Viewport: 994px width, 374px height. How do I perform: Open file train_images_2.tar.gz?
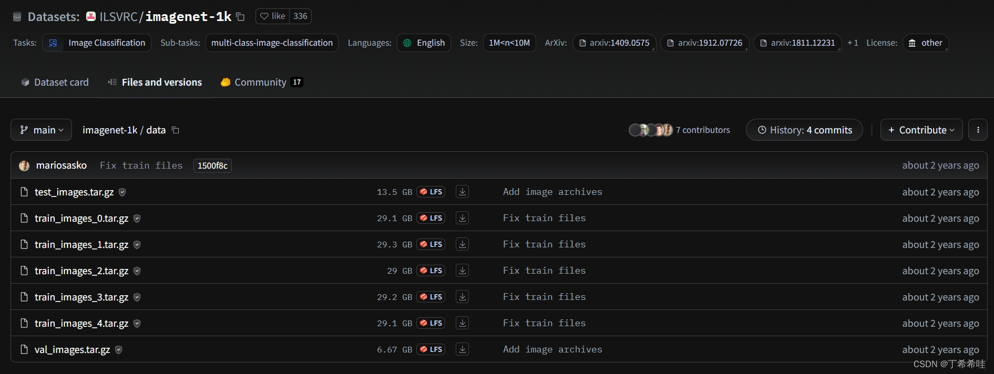pos(81,271)
